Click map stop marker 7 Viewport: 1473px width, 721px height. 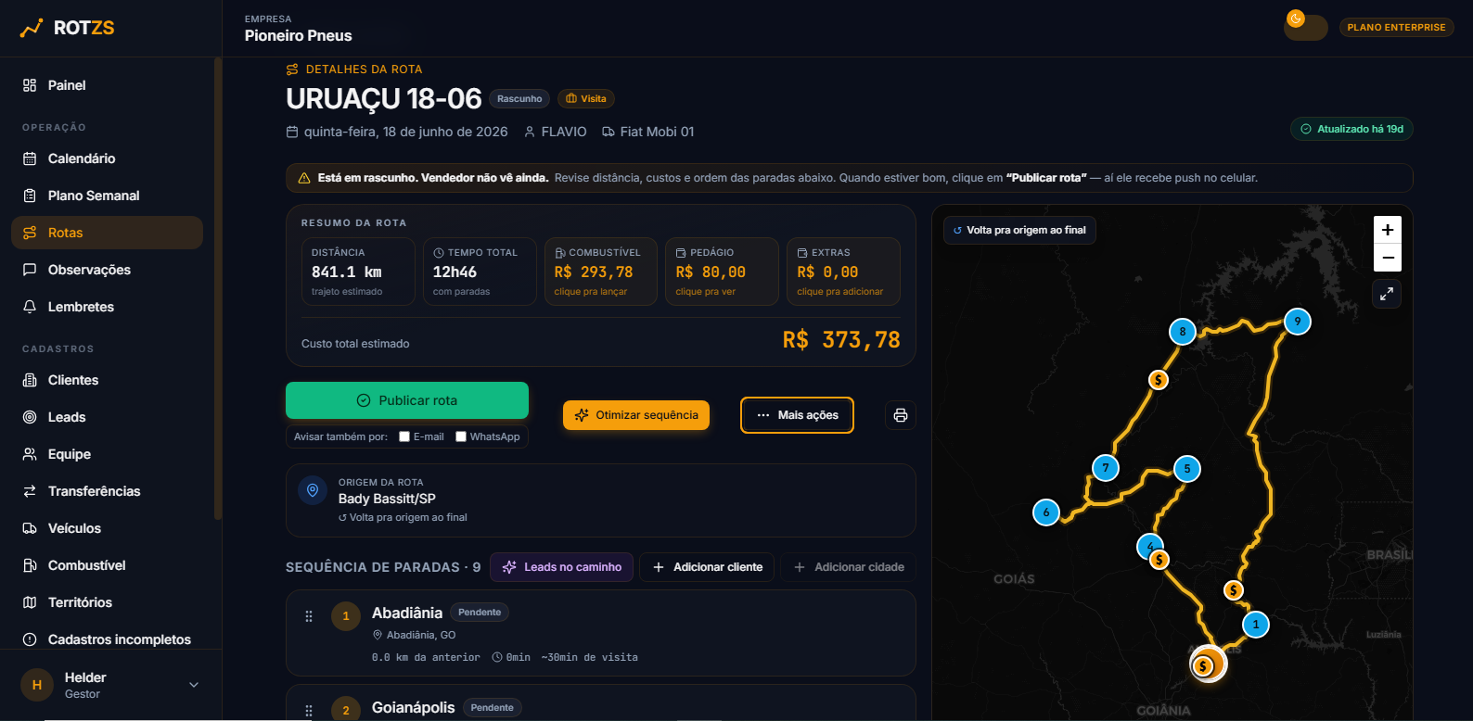tap(1106, 468)
